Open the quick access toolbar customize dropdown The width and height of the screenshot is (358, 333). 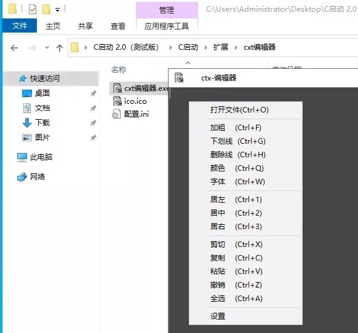tap(58, 10)
